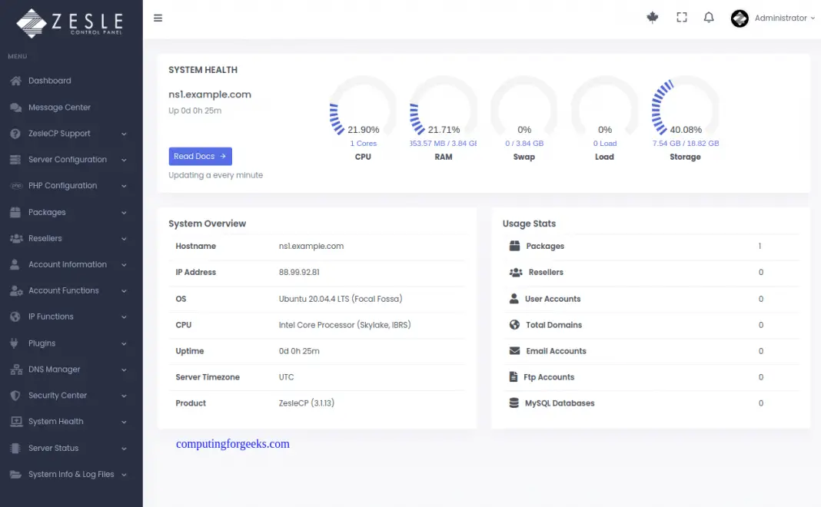Click the Read Docs button
The image size is (821, 507).
pos(200,156)
